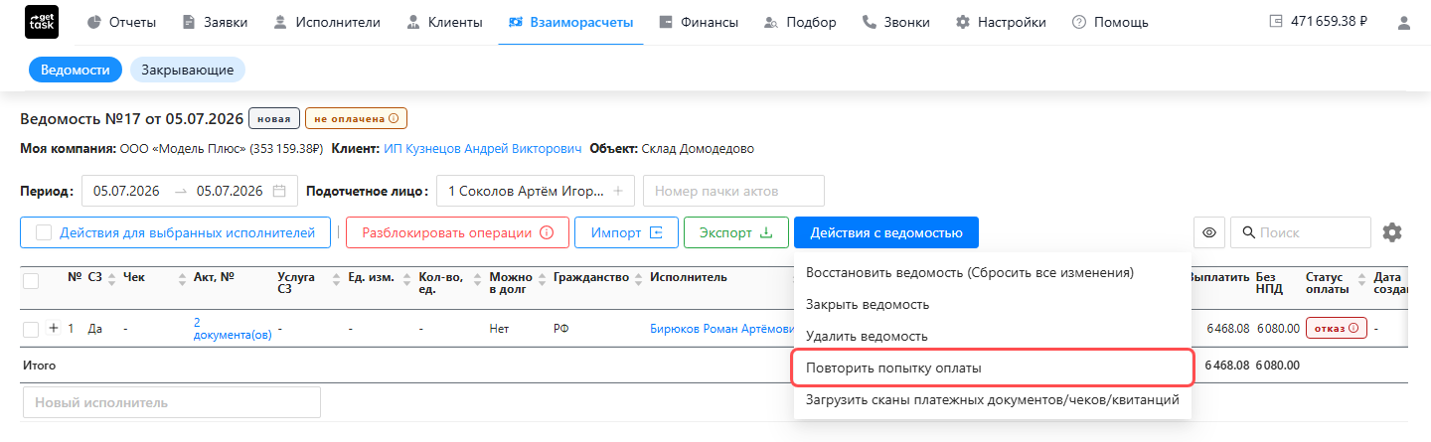
Task: Click the plus icon in accountable person field
Action: 617,191
